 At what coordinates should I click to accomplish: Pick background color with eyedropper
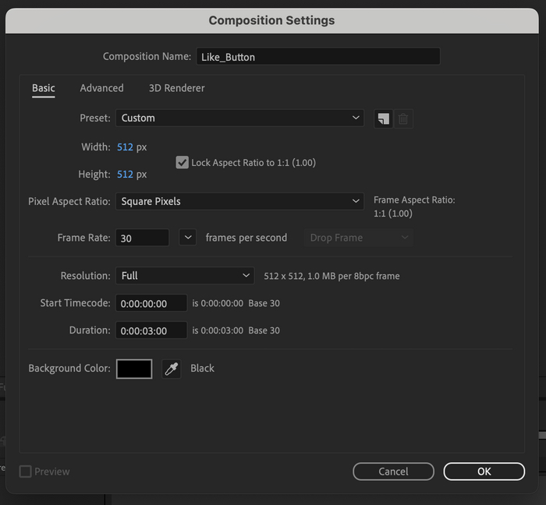coord(171,369)
